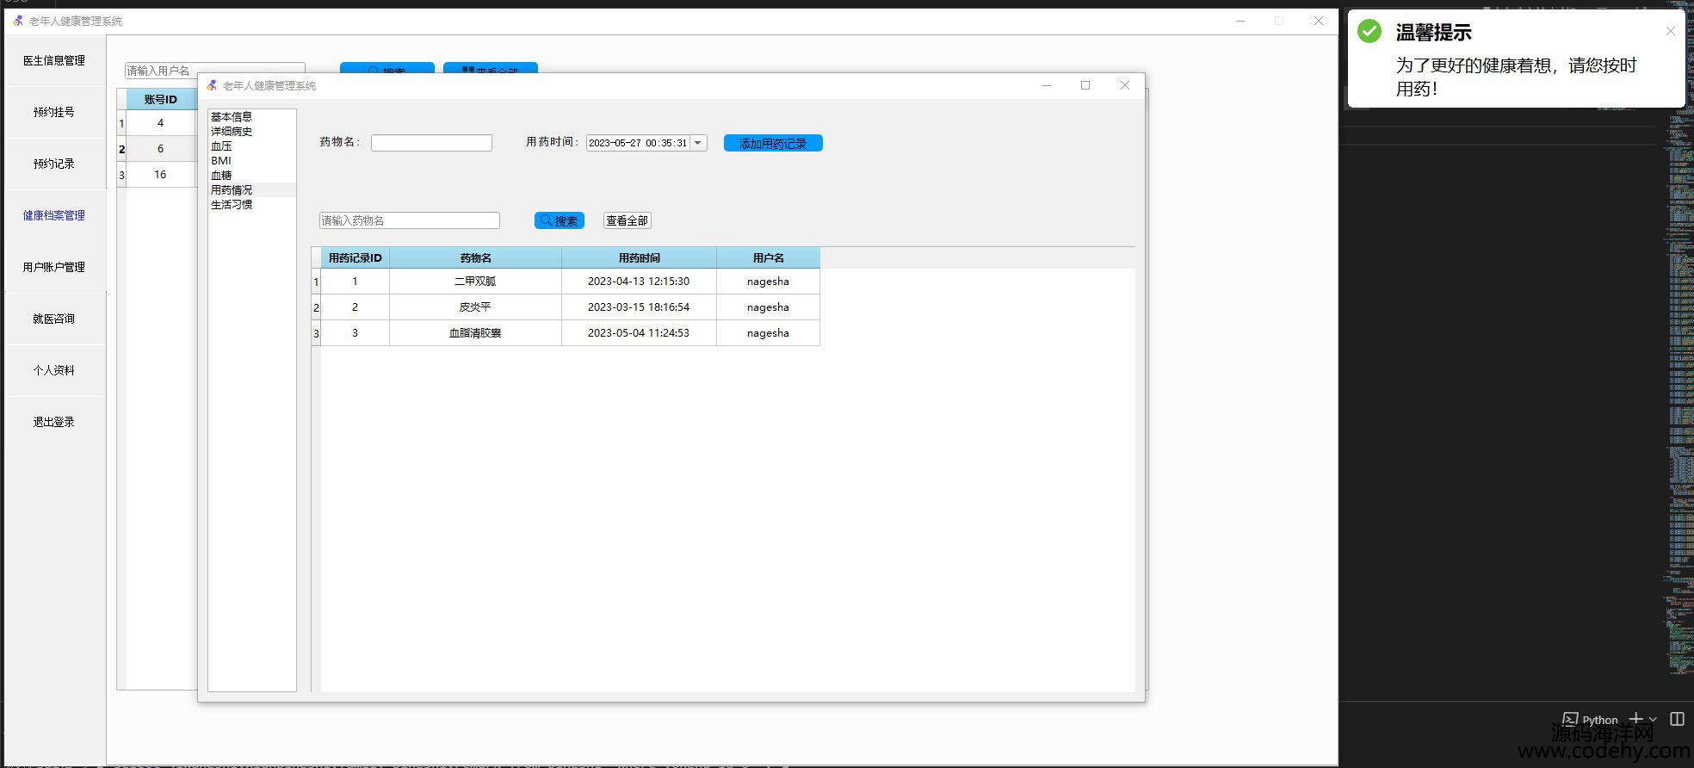Image resolution: width=1694 pixels, height=768 pixels.
Task: Open 预约挂号 in the sidebar
Action: coord(53,112)
